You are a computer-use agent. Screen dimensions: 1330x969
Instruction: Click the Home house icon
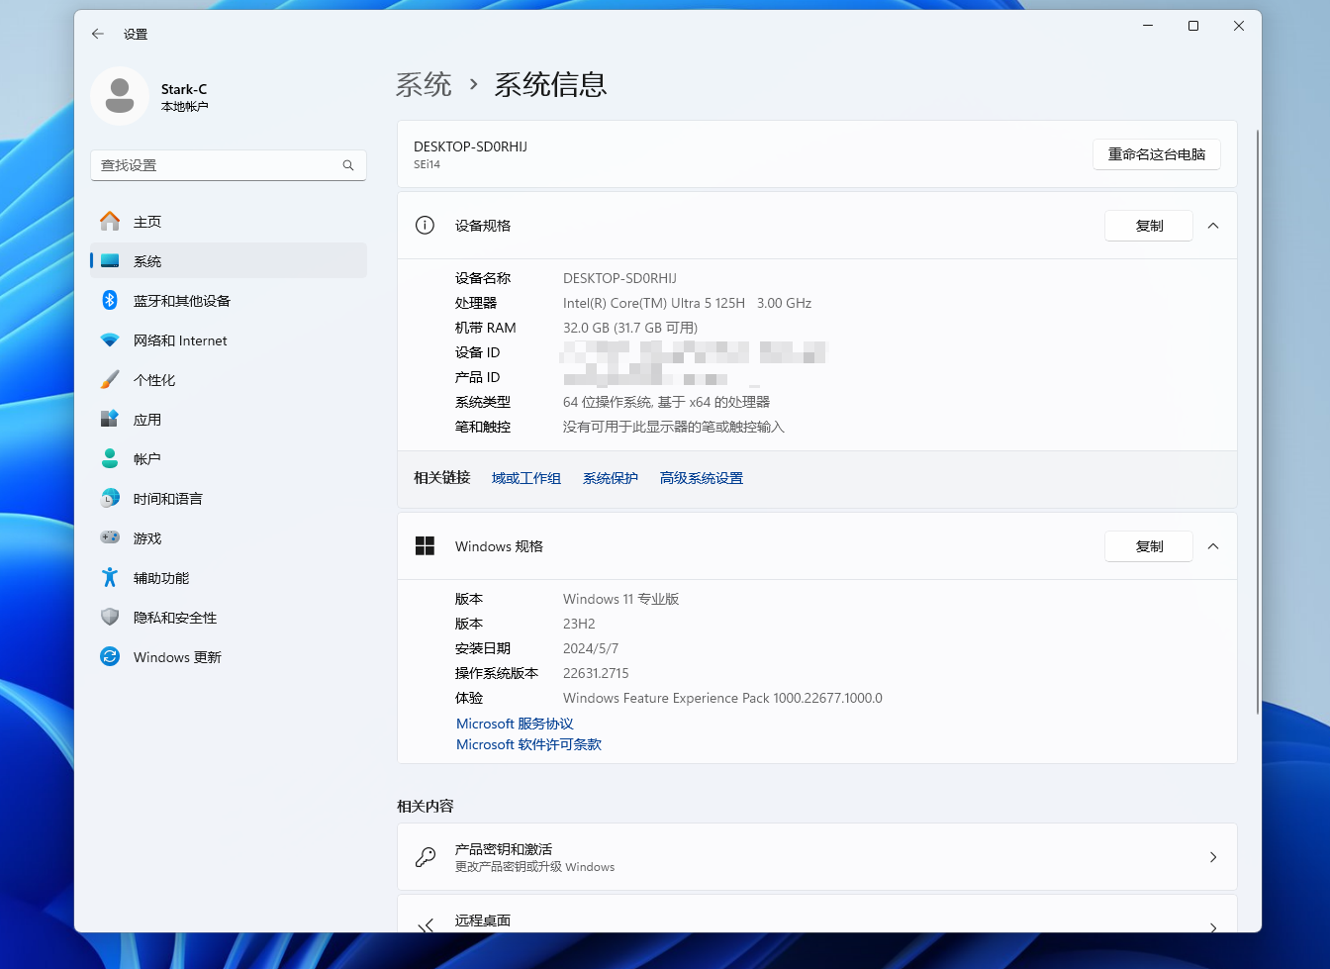[110, 221]
